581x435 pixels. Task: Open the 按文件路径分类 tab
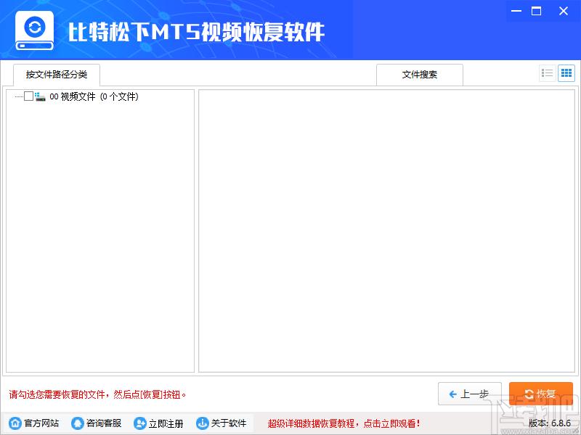(x=57, y=75)
